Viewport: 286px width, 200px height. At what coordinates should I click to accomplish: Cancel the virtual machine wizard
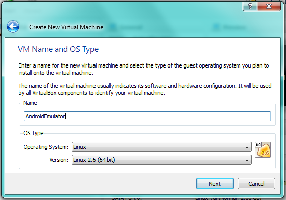(256, 183)
